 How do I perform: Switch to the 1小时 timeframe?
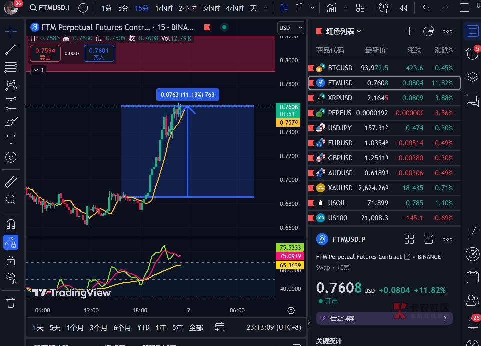pyautogui.click(x=164, y=8)
